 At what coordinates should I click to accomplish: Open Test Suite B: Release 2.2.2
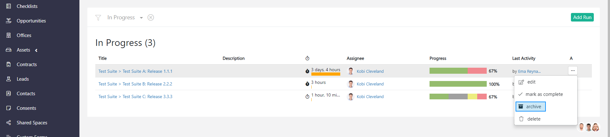(147, 84)
